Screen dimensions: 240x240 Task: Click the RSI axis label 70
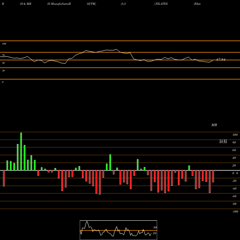pyautogui.click(x=3, y=55)
